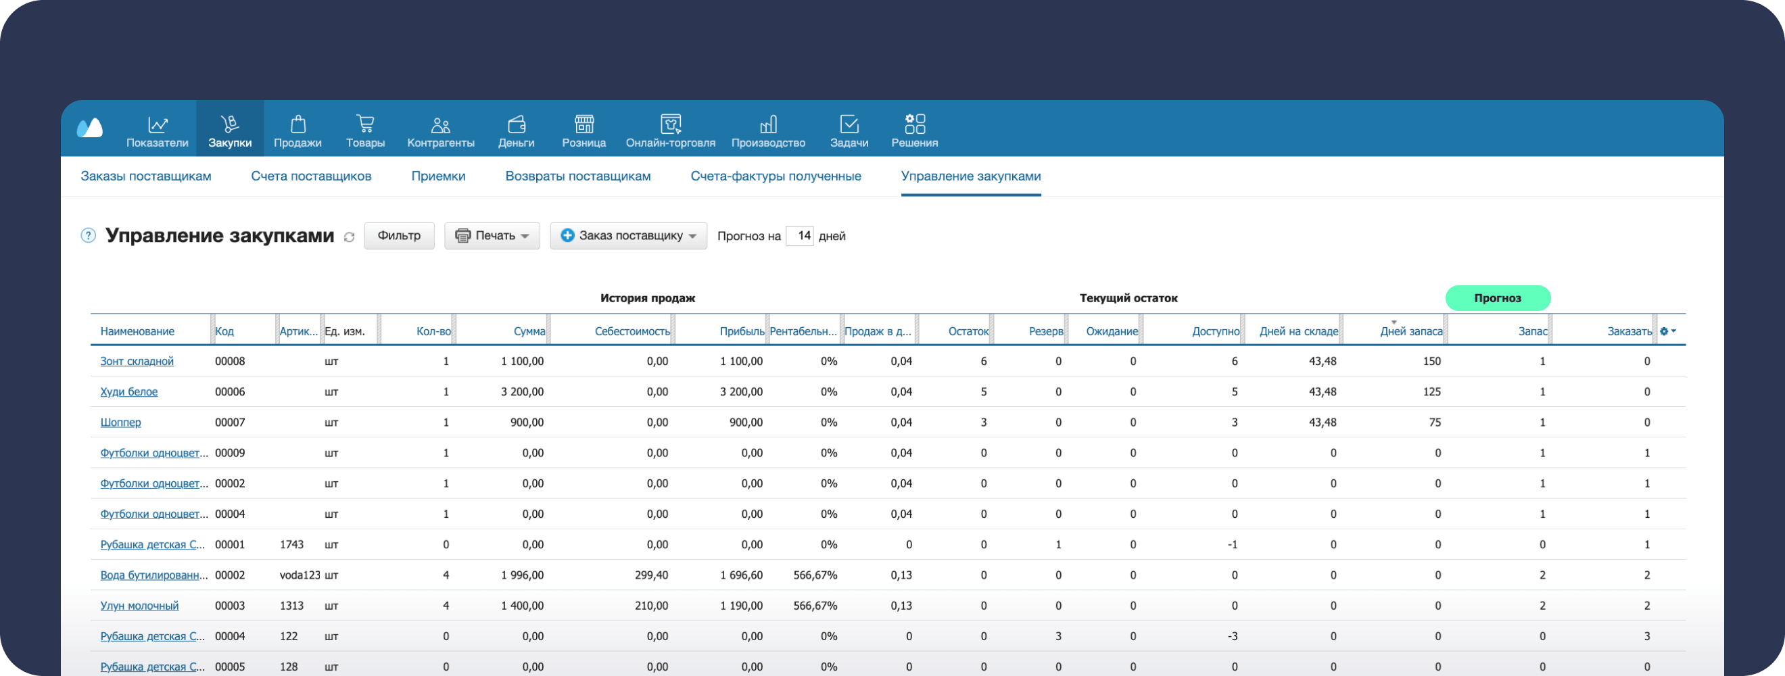Go to Товары cart icon
Screen dimensions: 1785x676
point(365,124)
